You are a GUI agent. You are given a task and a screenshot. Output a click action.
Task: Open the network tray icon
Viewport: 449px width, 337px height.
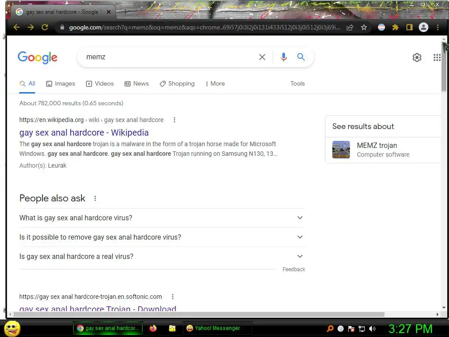[362, 329]
